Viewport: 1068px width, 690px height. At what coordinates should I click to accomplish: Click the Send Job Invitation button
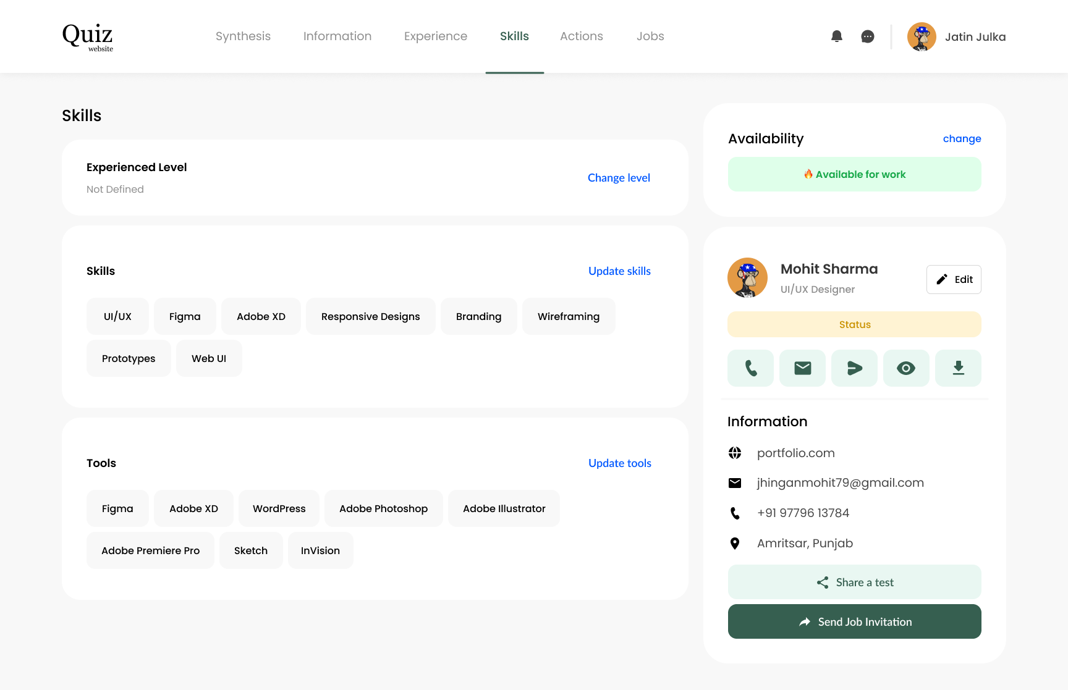coord(855,621)
